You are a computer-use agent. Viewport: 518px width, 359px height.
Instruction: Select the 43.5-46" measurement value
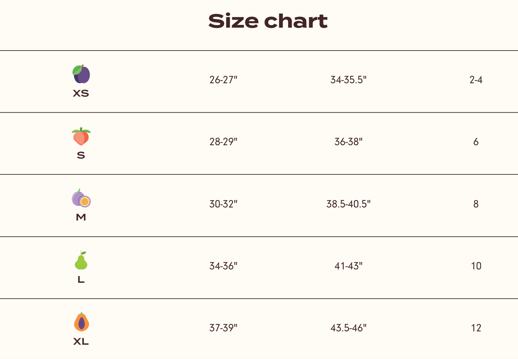click(x=348, y=328)
